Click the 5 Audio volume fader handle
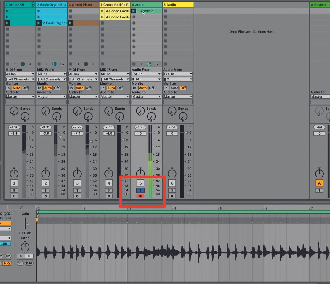330x284 pixels. pyautogui.click(x=154, y=132)
